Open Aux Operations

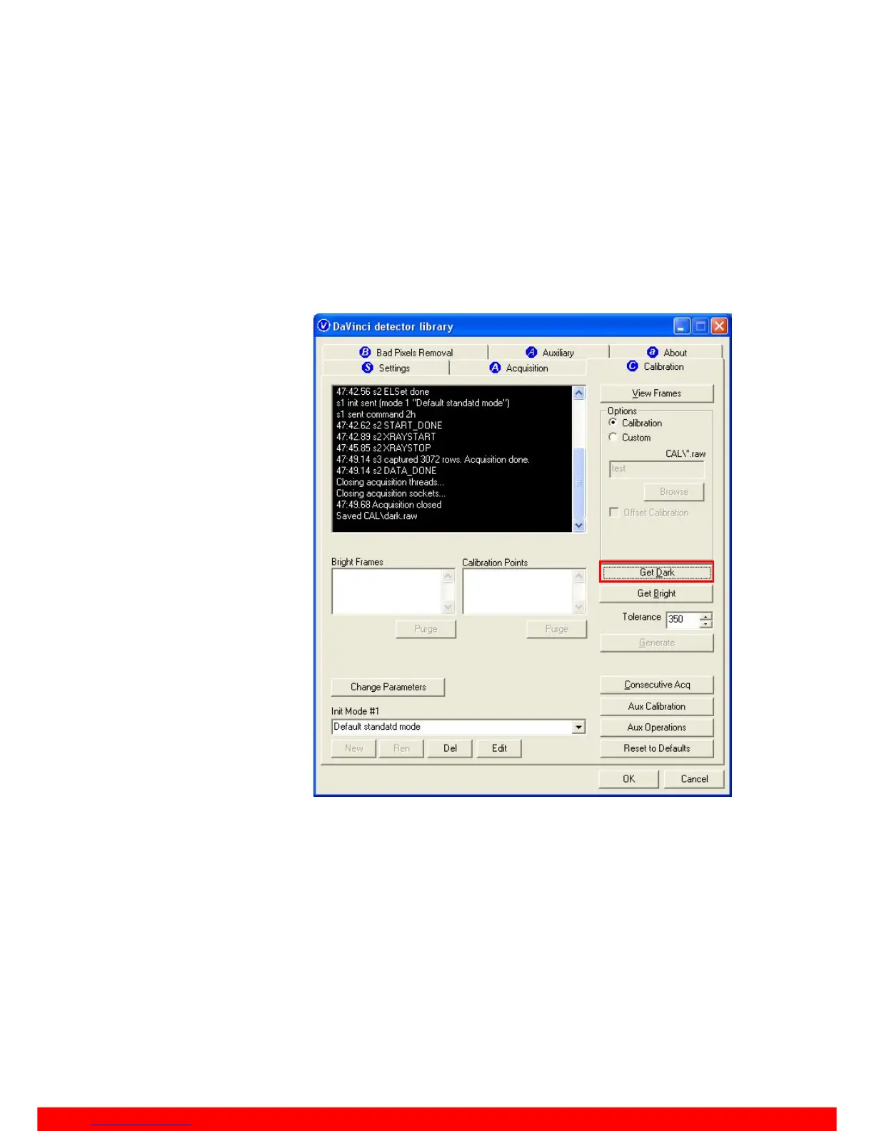coord(657,728)
